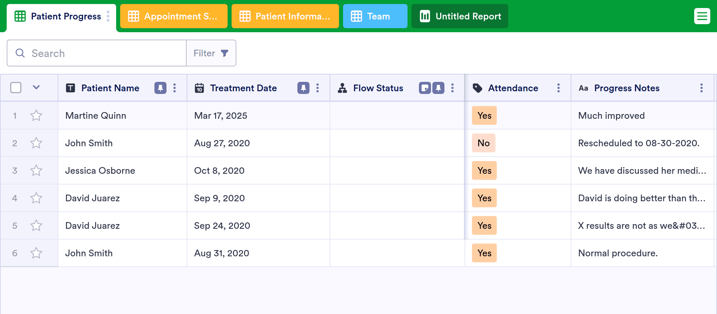This screenshot has height=314, width=717.
Task: Open the Filter dropdown
Action: pos(211,53)
